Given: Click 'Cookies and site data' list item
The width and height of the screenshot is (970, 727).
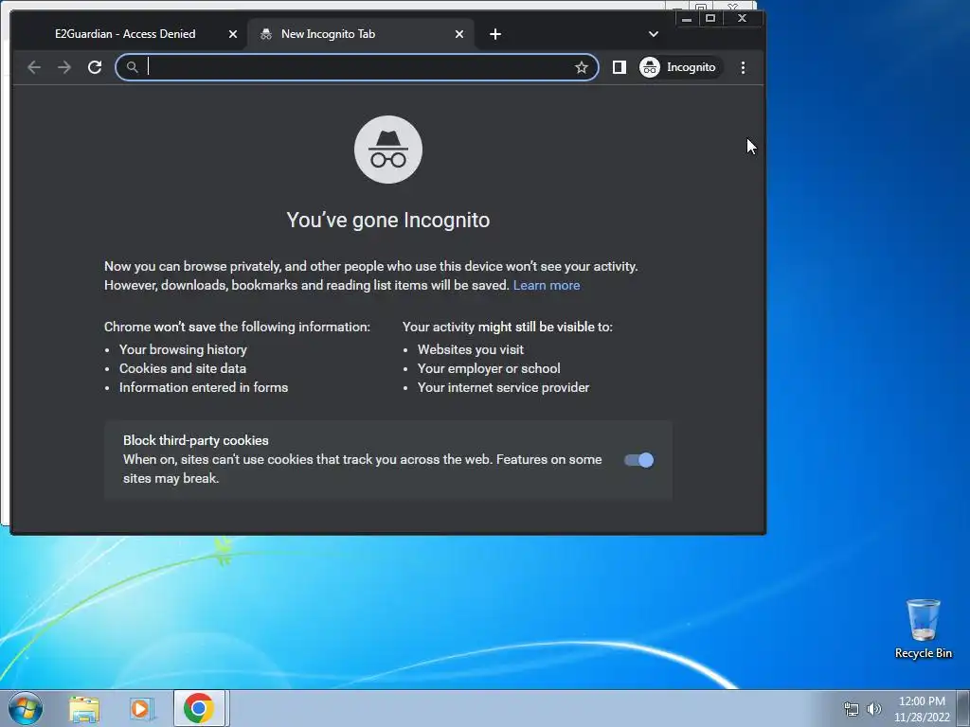Looking at the screenshot, I should pos(183,368).
